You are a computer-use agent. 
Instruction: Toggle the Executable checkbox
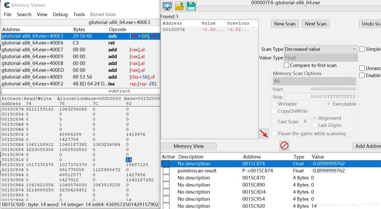[329, 104]
